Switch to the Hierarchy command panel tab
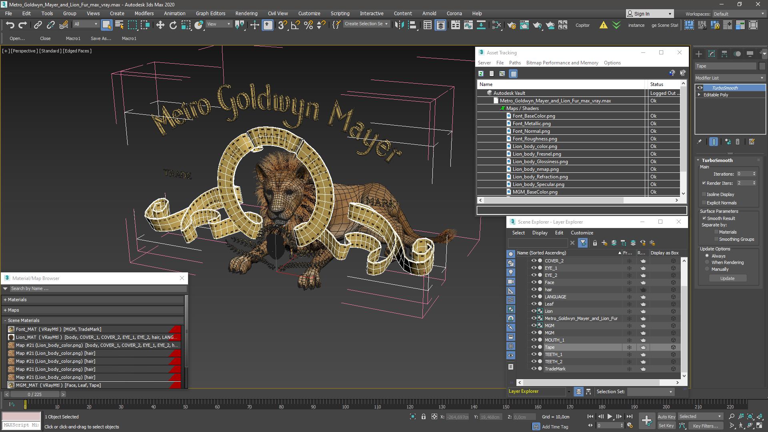This screenshot has width=768, height=432. click(x=724, y=54)
